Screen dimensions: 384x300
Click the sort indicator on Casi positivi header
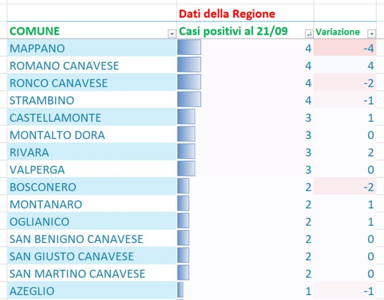click(308, 32)
